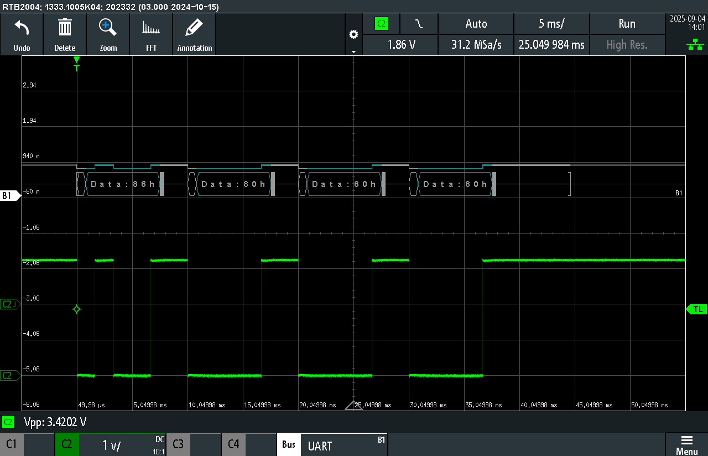Toggle channel C2 button
The height and width of the screenshot is (456, 708).
[x=67, y=444]
